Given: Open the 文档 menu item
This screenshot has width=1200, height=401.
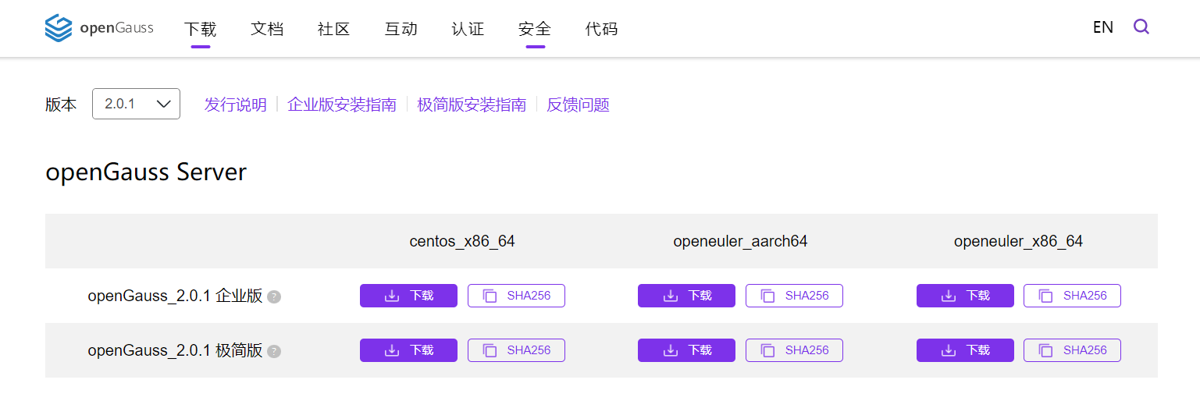Looking at the screenshot, I should (267, 29).
